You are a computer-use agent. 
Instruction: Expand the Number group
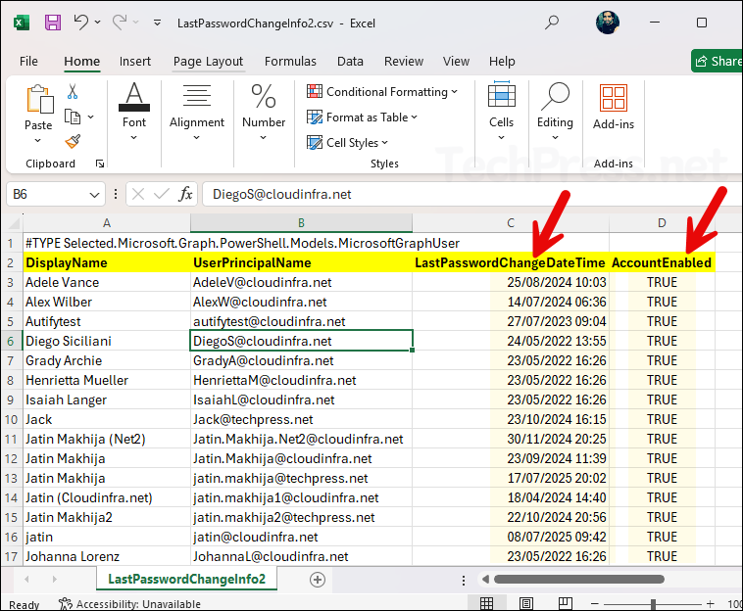coord(264,112)
